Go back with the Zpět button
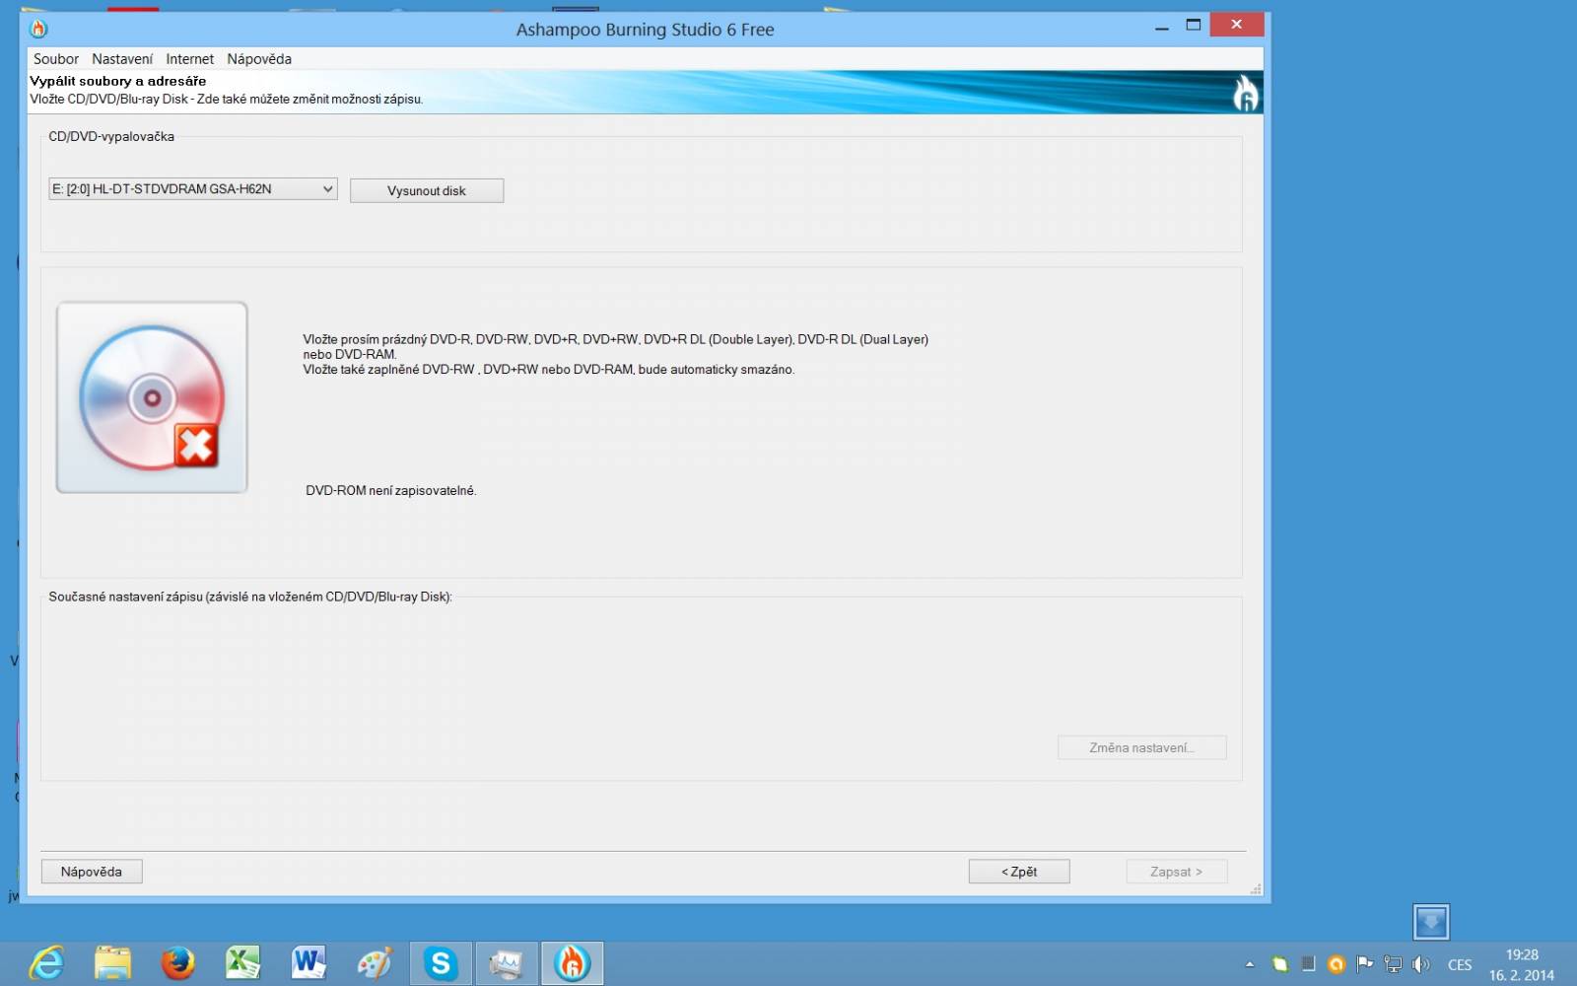This screenshot has width=1577, height=986. point(1019,872)
